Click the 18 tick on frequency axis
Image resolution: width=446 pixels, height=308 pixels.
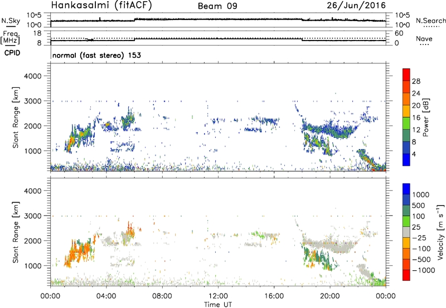click(x=37, y=33)
